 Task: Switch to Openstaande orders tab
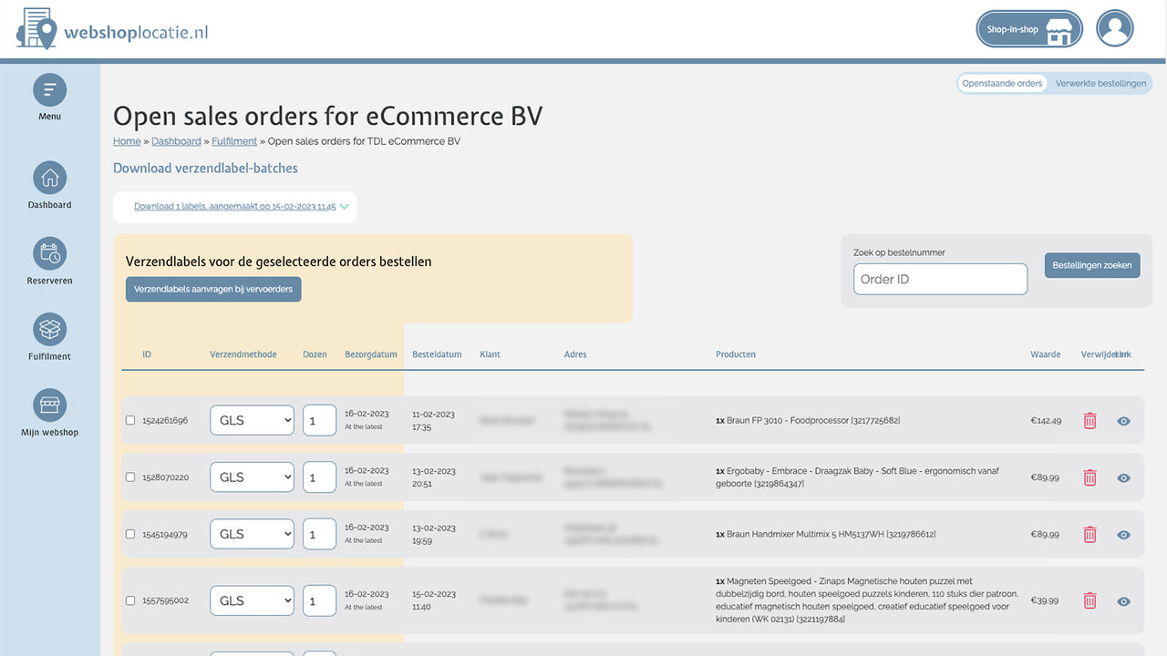1002,83
